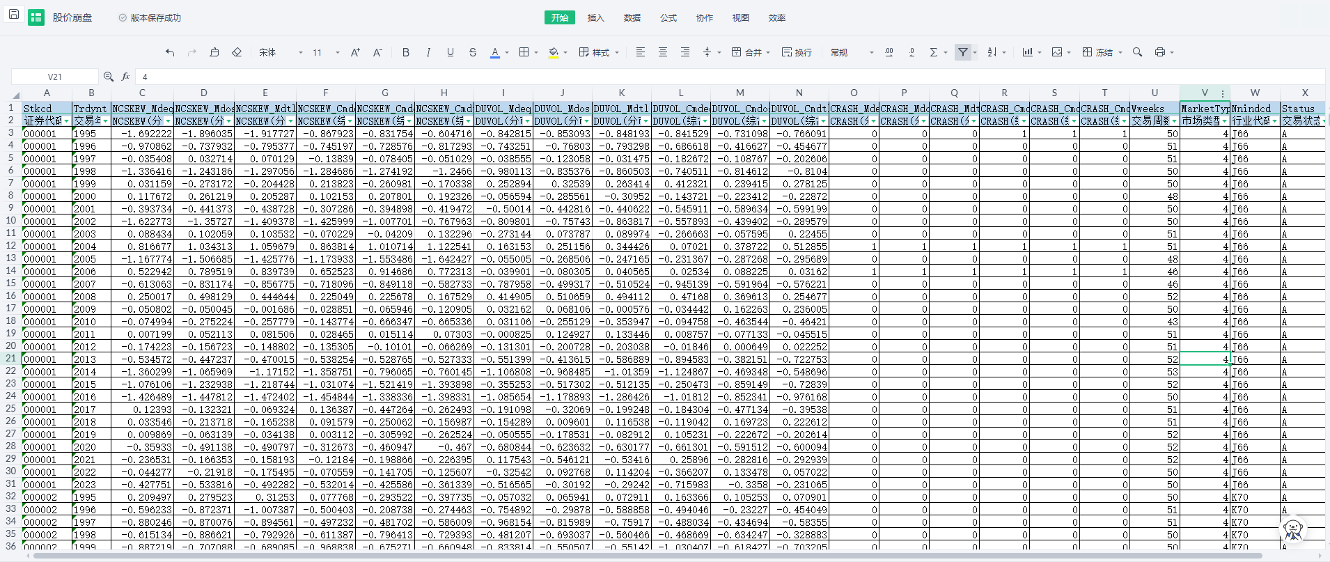Image resolution: width=1330 pixels, height=562 pixels.
Task: Open the filter arrow on 证券代码 column
Action: coord(67,121)
